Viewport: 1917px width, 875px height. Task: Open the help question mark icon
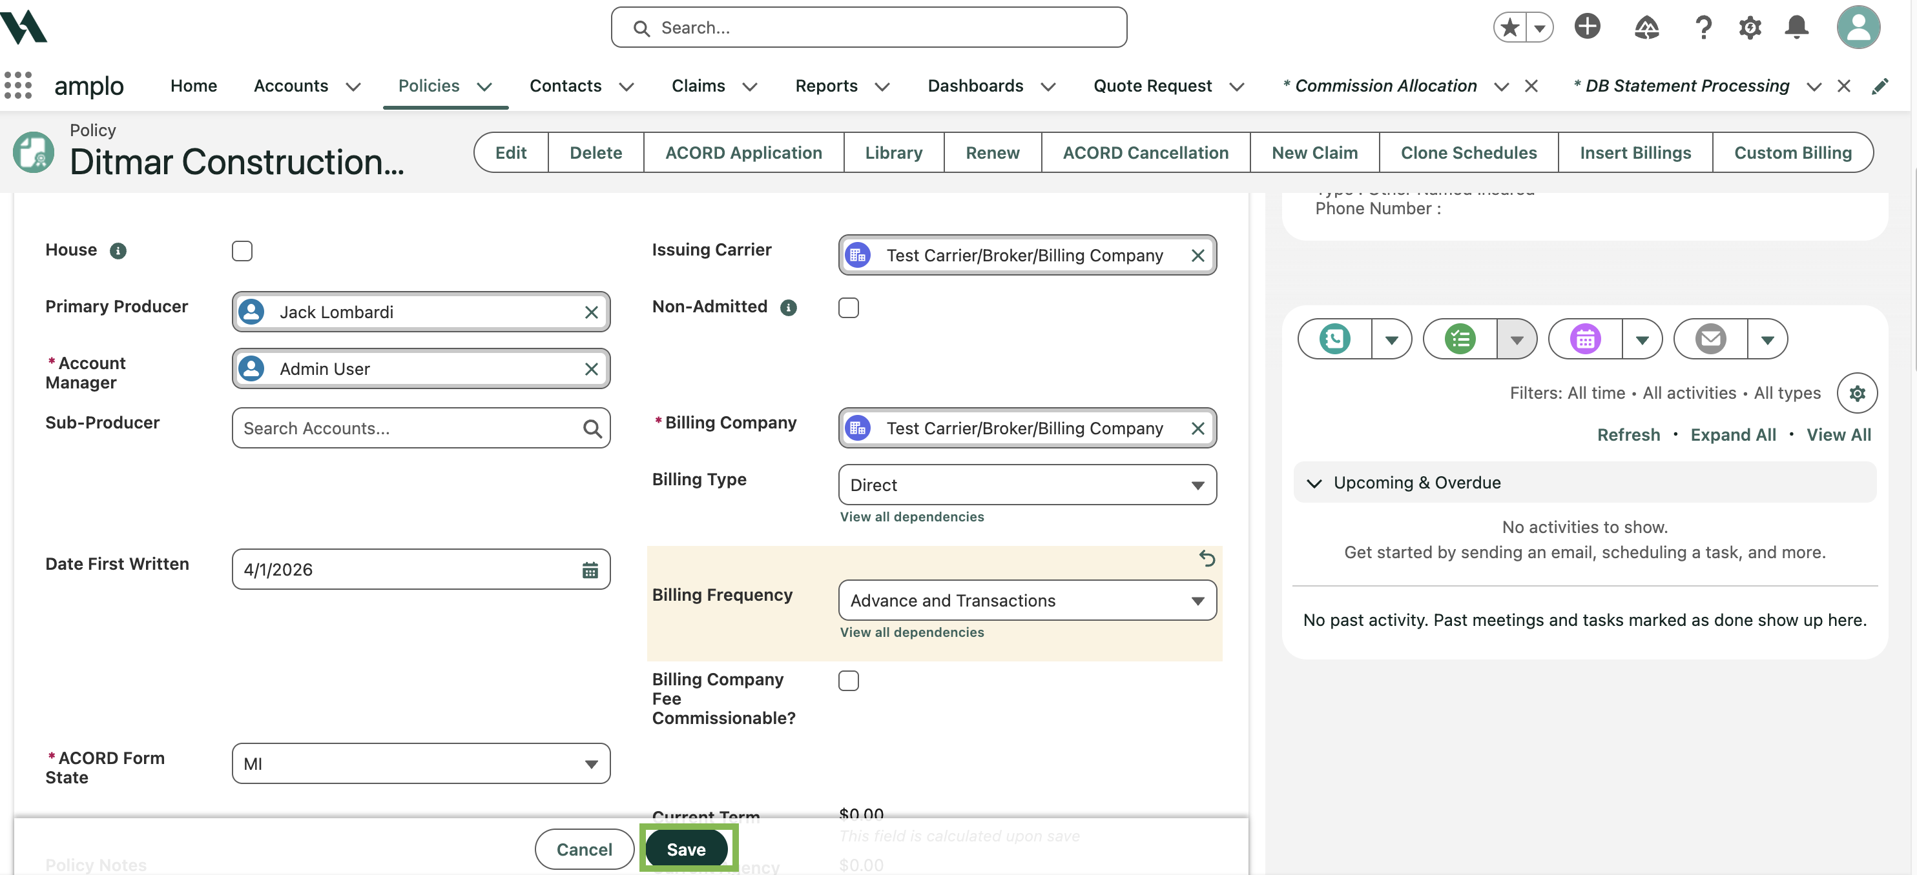coord(1703,28)
